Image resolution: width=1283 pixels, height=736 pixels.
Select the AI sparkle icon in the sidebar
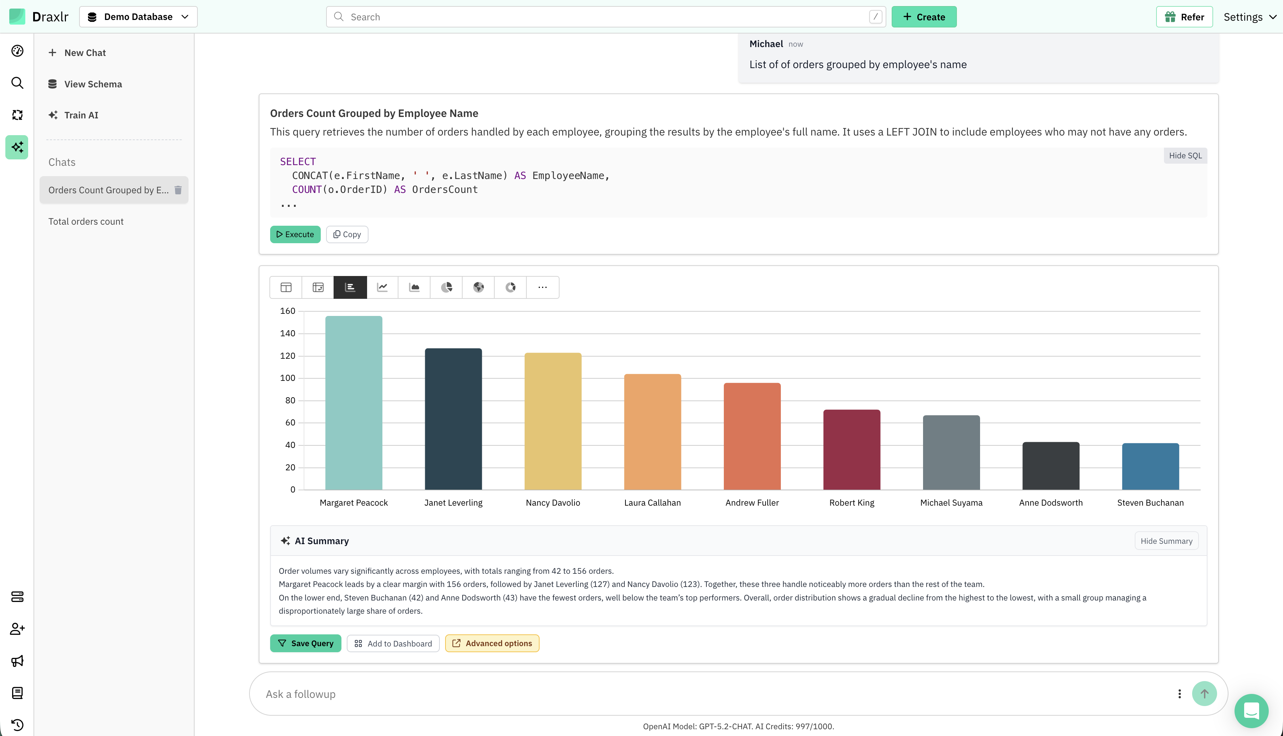pyautogui.click(x=17, y=147)
